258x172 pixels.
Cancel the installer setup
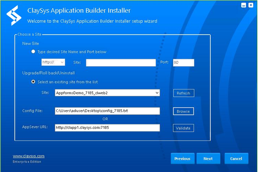(236, 158)
